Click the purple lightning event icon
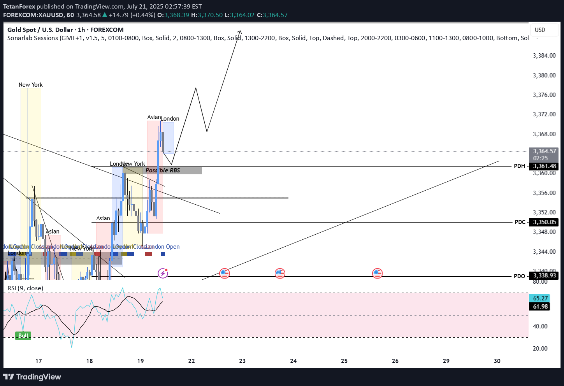The image size is (564, 386). (x=163, y=273)
